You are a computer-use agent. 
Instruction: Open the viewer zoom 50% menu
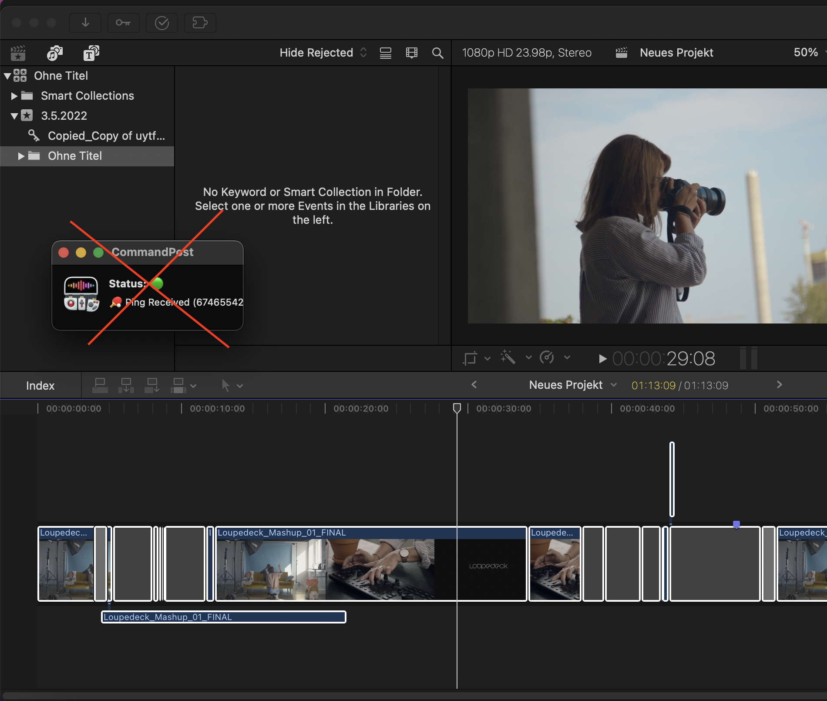(809, 53)
